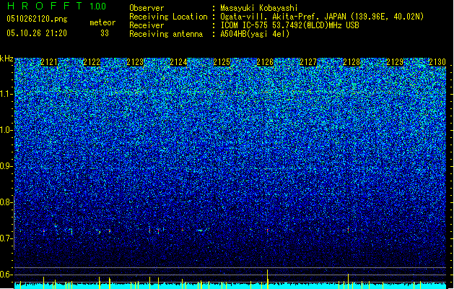This screenshot has width=454, height=289.
Task: Select the A504HB(yagi 4el) antenna text
Action: (x=255, y=34)
